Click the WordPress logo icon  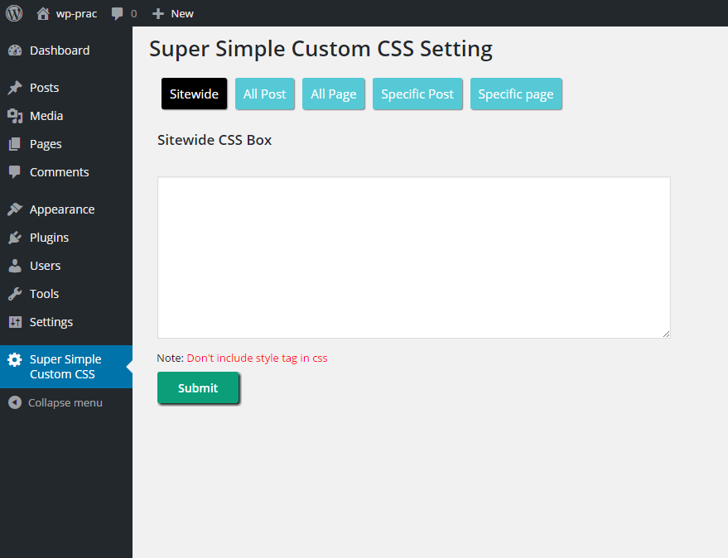(x=14, y=13)
